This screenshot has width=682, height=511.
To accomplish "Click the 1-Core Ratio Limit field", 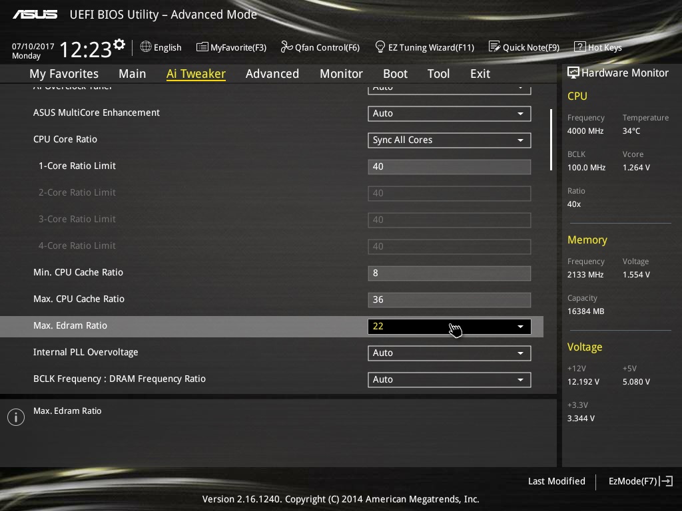I will [450, 166].
